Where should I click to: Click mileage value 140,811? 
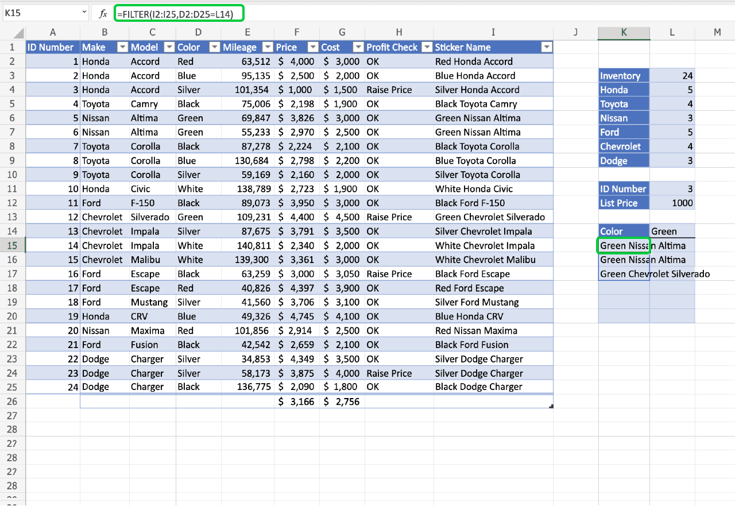pyautogui.click(x=247, y=246)
